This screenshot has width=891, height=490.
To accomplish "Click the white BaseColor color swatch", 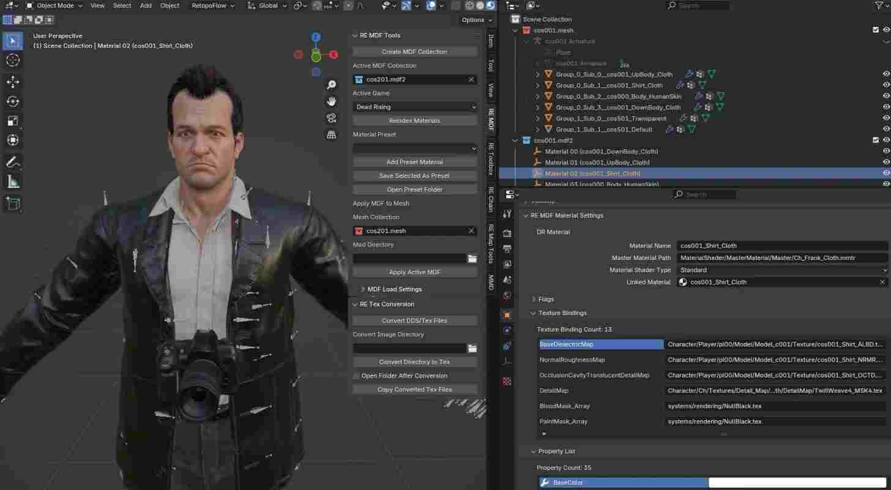I will 798,483.
